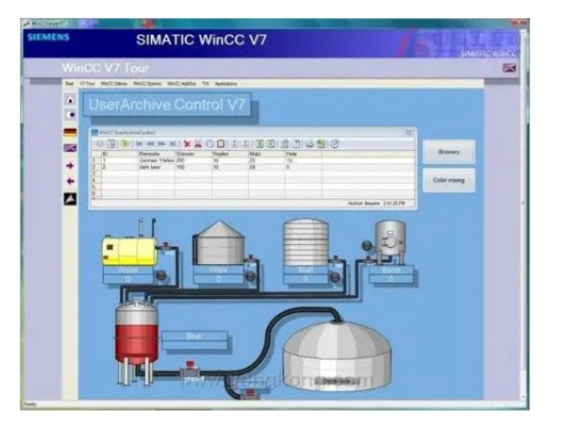Image resolution: width=569 pixels, height=446 pixels.
Task: Click the pump left of the small steel vessel
Action: 367,246
